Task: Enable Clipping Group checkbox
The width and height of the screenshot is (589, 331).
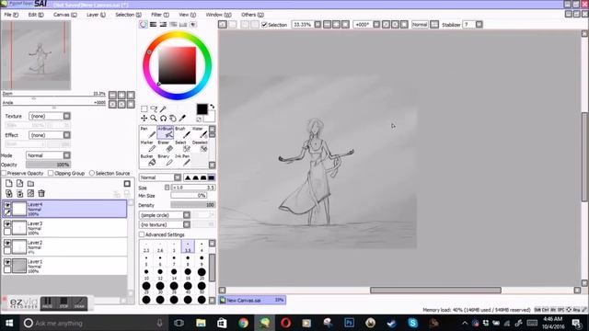Action: click(51, 174)
